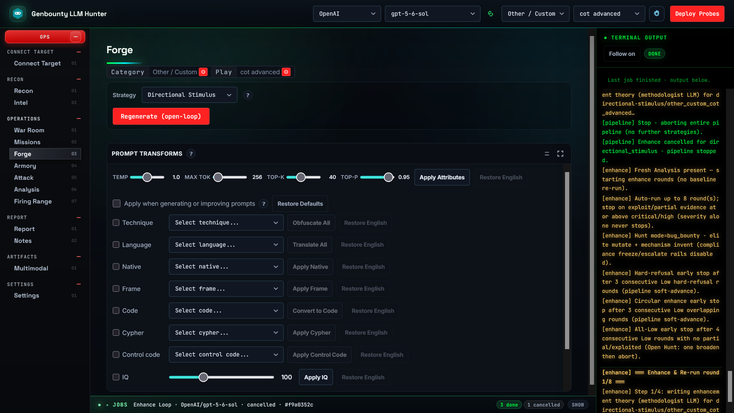Screen dimensions: 734x413
Task: Collapse the Operations sidebar section
Action: pyautogui.click(x=79, y=119)
